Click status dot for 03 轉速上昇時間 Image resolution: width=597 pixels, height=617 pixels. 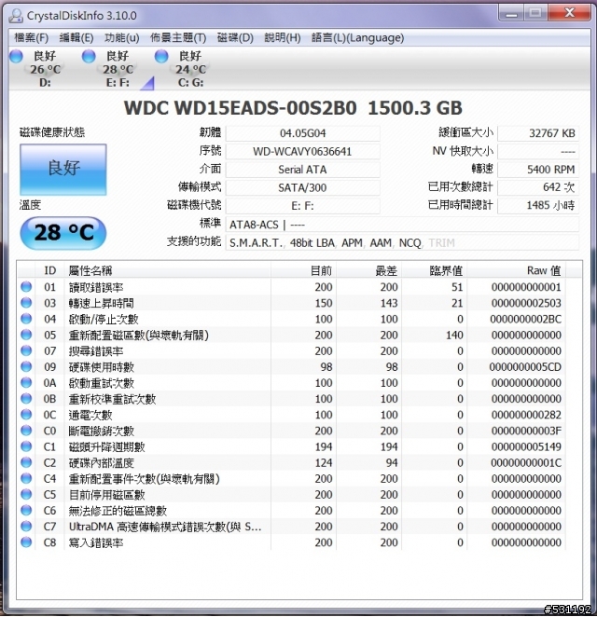[x=26, y=303]
